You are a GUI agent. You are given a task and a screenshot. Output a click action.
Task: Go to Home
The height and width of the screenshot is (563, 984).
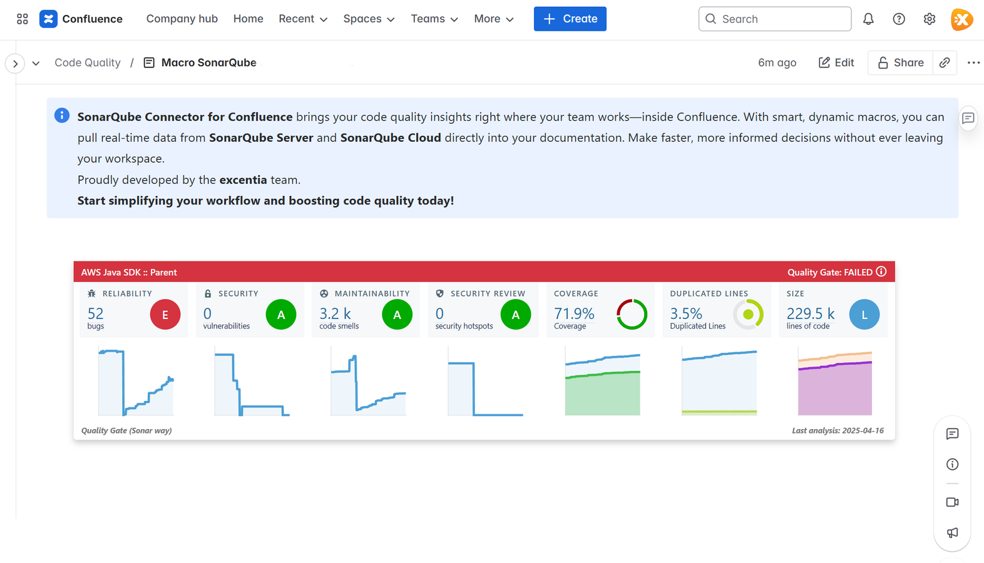[249, 19]
